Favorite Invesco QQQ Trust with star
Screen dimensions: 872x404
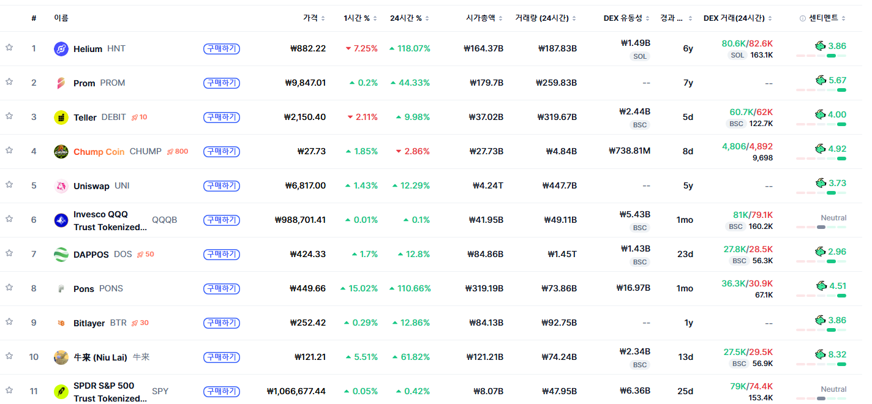click(9, 219)
